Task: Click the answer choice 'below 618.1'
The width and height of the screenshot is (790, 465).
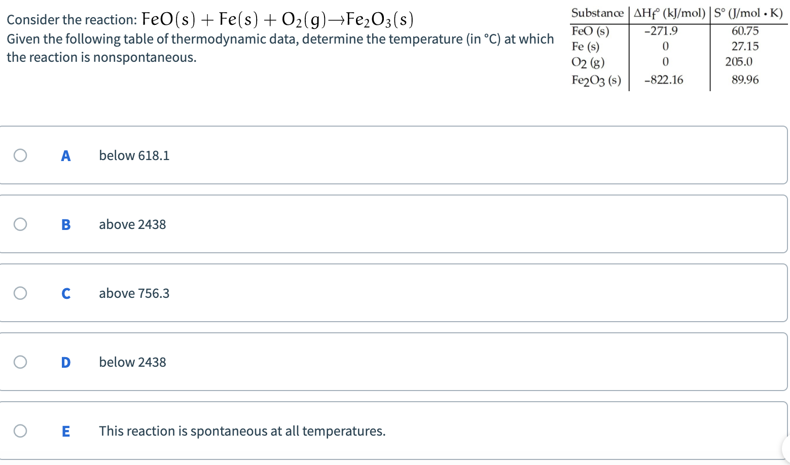Action: click(134, 155)
